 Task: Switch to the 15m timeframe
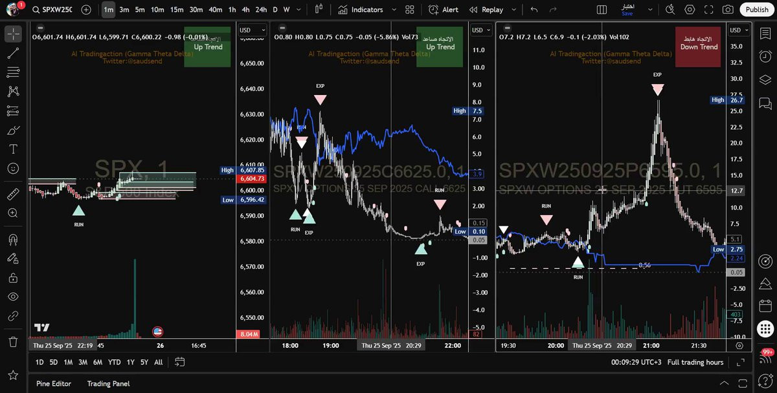(x=177, y=10)
